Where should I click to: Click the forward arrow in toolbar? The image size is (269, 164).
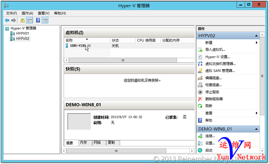click(13, 21)
